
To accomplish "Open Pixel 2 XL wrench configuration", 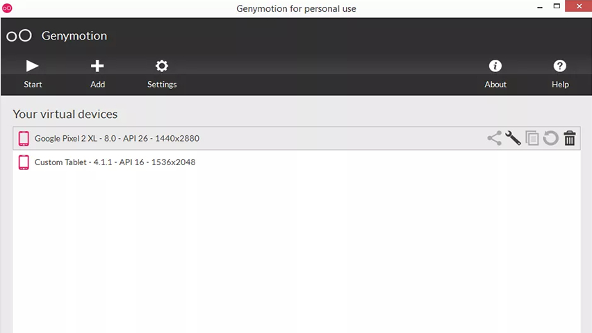I will 513,138.
